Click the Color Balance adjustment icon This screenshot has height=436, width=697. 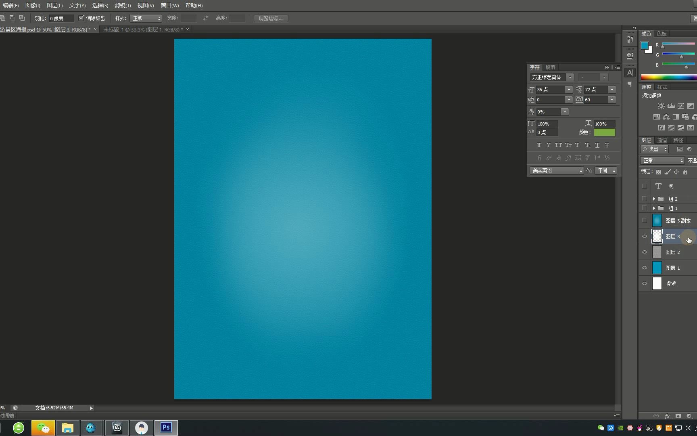666,117
